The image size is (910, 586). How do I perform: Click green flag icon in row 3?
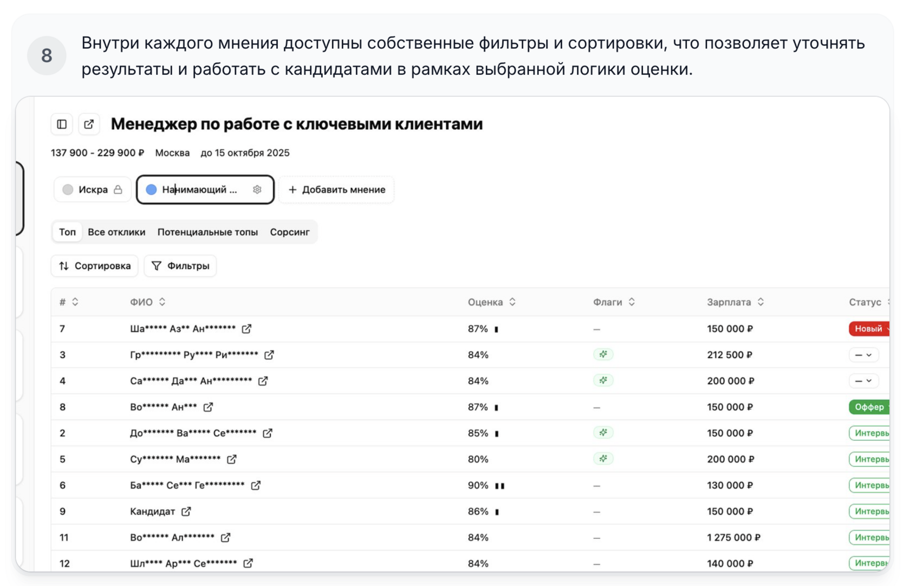tap(603, 355)
